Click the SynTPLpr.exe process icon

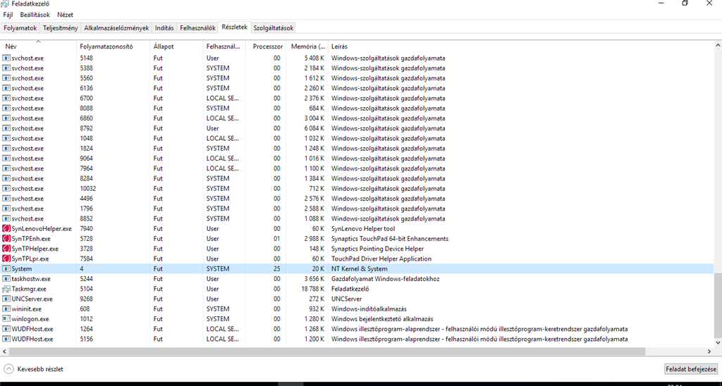(6, 259)
